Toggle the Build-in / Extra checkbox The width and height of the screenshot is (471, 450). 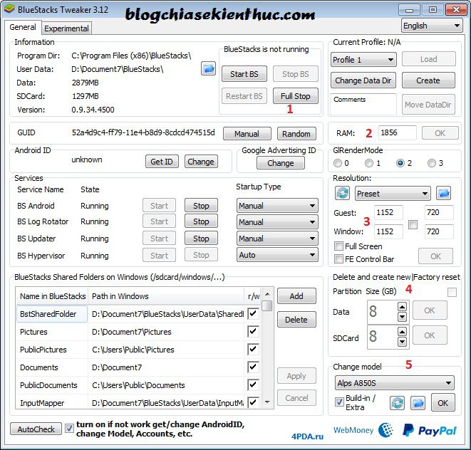click(x=339, y=402)
